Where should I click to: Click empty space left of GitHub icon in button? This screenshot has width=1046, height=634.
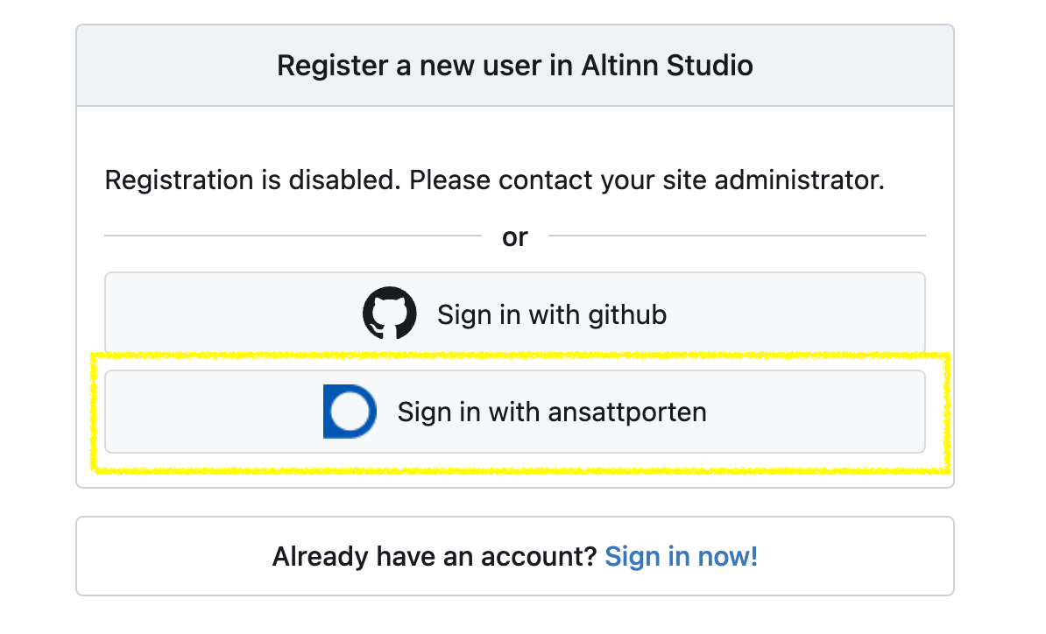pyautogui.click(x=234, y=313)
